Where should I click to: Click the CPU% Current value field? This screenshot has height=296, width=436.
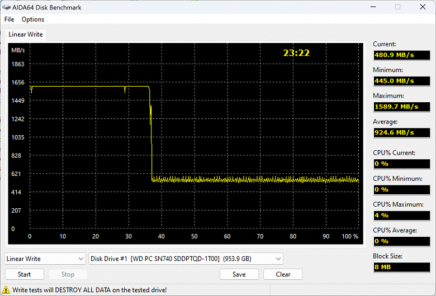point(401,164)
